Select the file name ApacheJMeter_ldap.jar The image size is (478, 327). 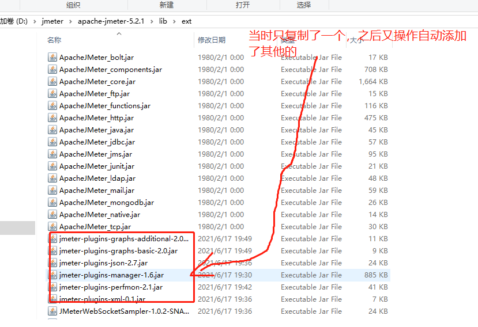pyautogui.click(x=97, y=178)
